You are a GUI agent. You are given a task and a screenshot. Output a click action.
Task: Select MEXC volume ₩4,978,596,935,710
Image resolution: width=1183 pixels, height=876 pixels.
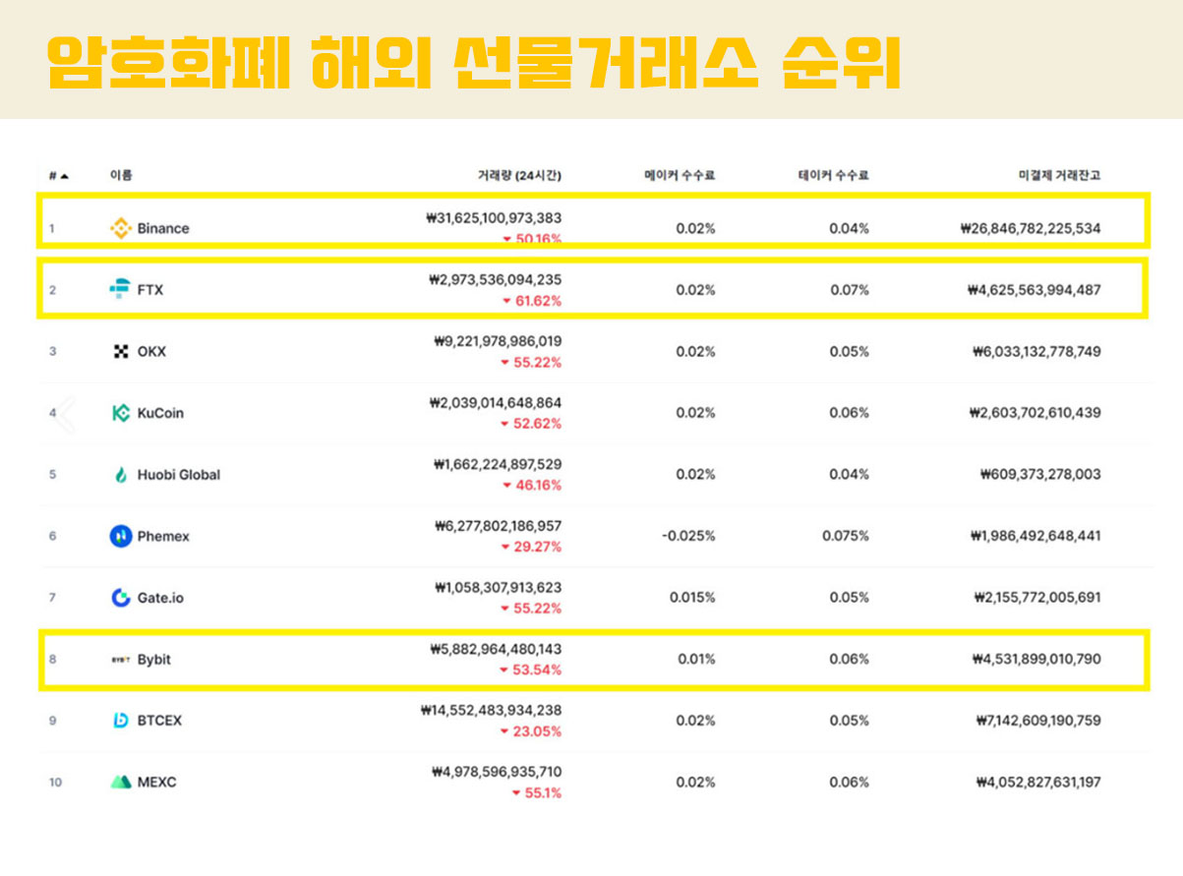click(497, 772)
